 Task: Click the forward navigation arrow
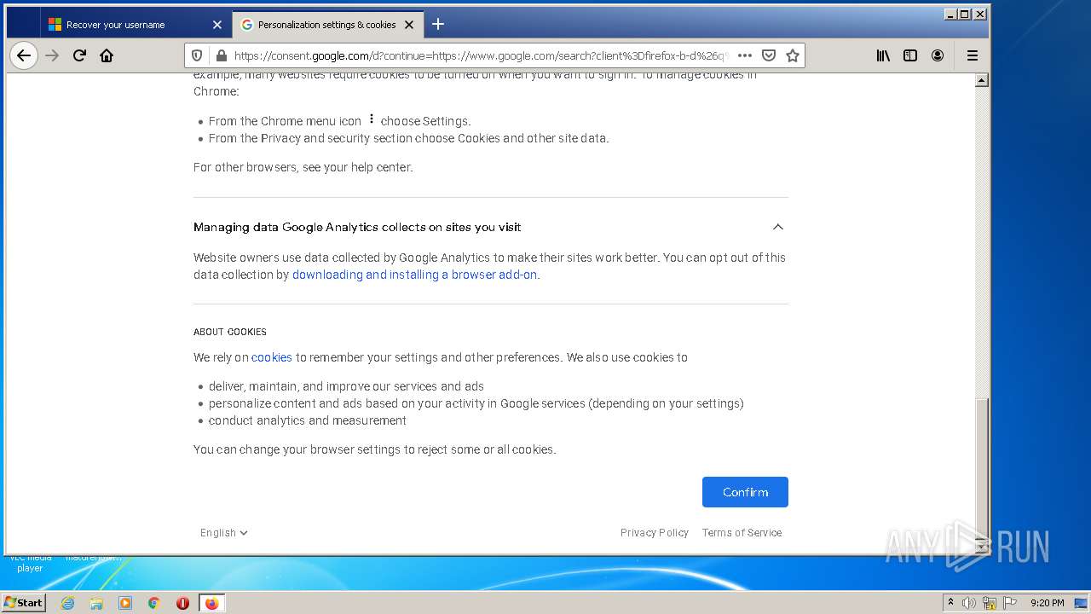[52, 55]
